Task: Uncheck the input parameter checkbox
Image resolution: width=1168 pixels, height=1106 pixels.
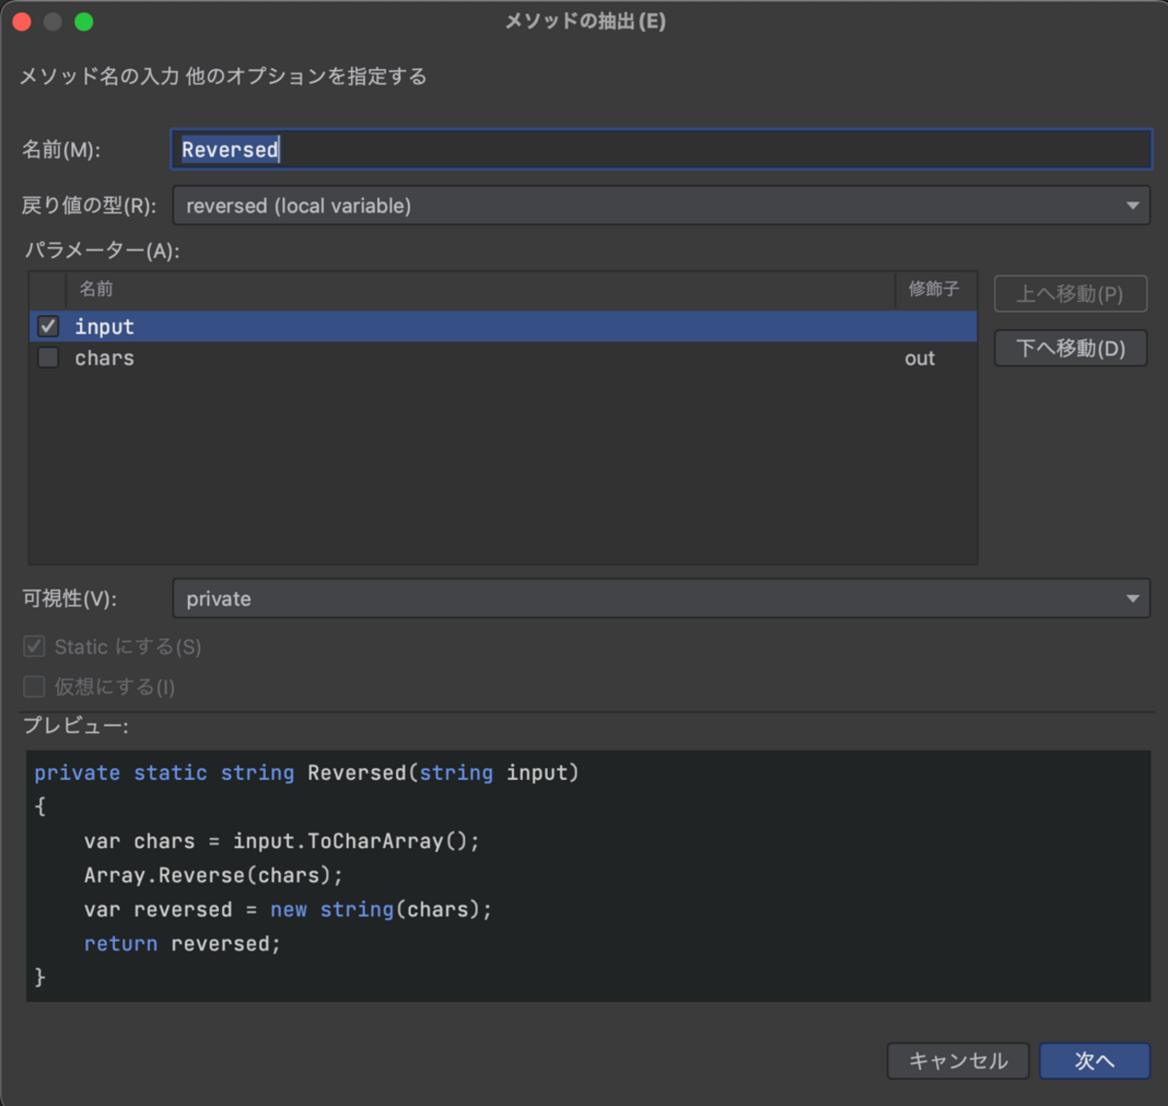Action: coord(49,326)
